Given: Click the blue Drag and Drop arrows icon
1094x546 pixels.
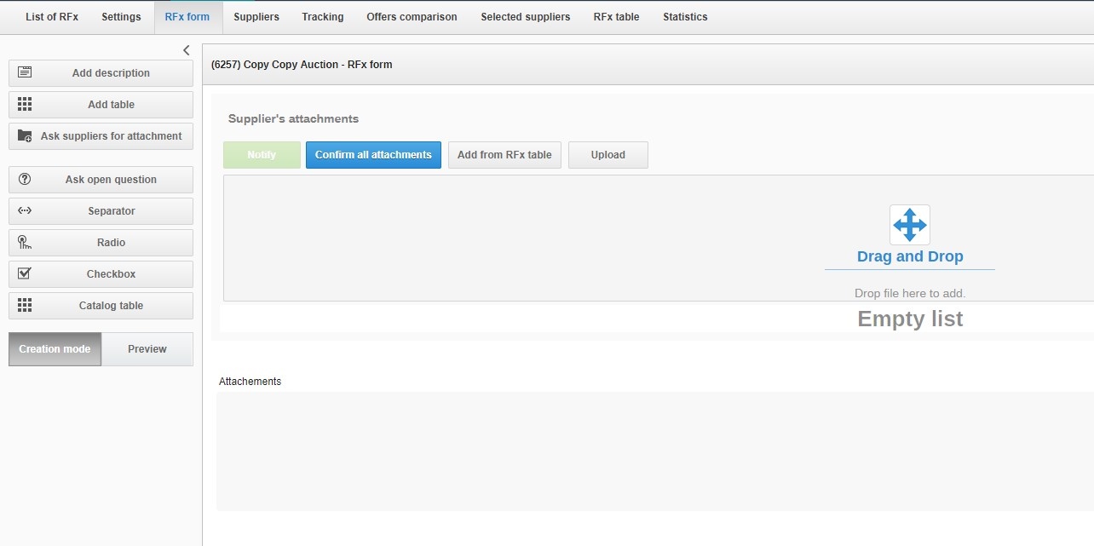Looking at the screenshot, I should (909, 225).
